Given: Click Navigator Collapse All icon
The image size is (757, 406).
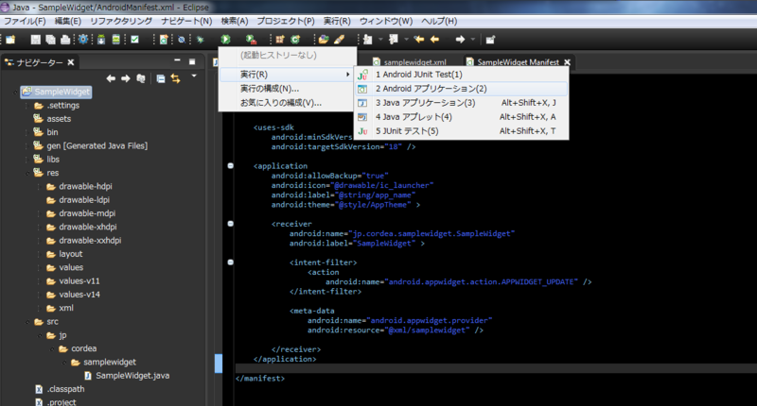Looking at the screenshot, I should point(161,78).
